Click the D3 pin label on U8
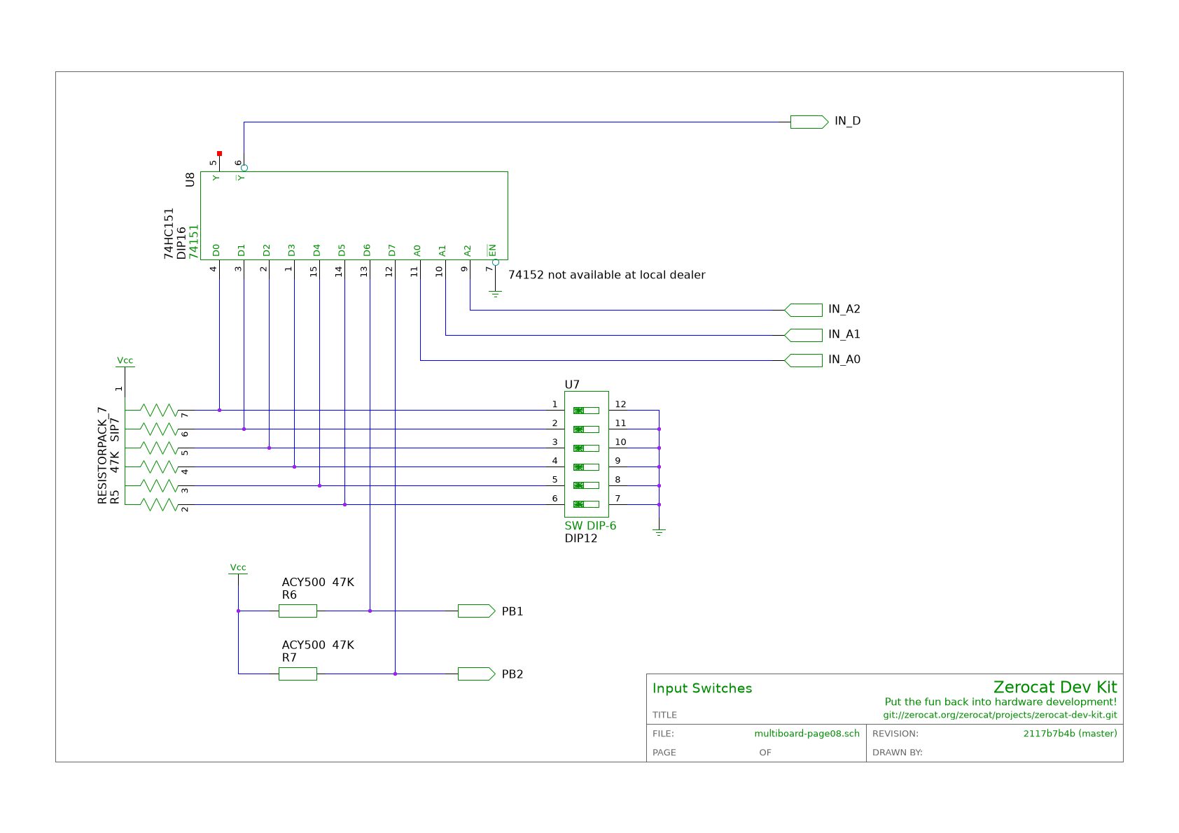Image resolution: width=1179 pixels, height=833 pixels. (x=291, y=250)
